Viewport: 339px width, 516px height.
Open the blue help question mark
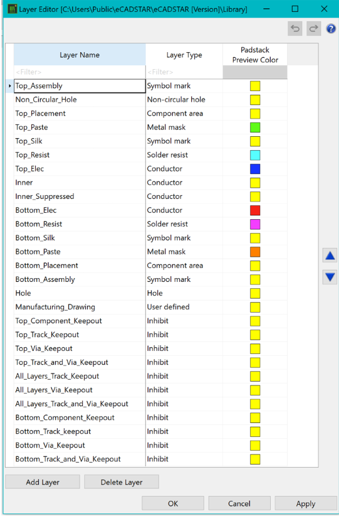pyautogui.click(x=331, y=29)
